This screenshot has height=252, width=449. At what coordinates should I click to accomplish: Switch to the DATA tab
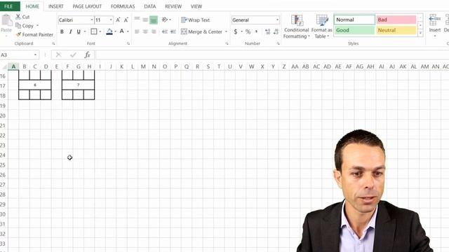(x=149, y=6)
